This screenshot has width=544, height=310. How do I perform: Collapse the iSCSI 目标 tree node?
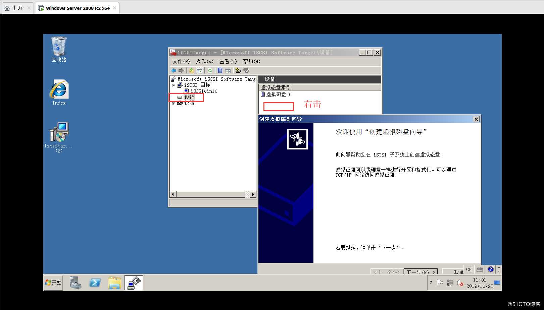tap(174, 85)
